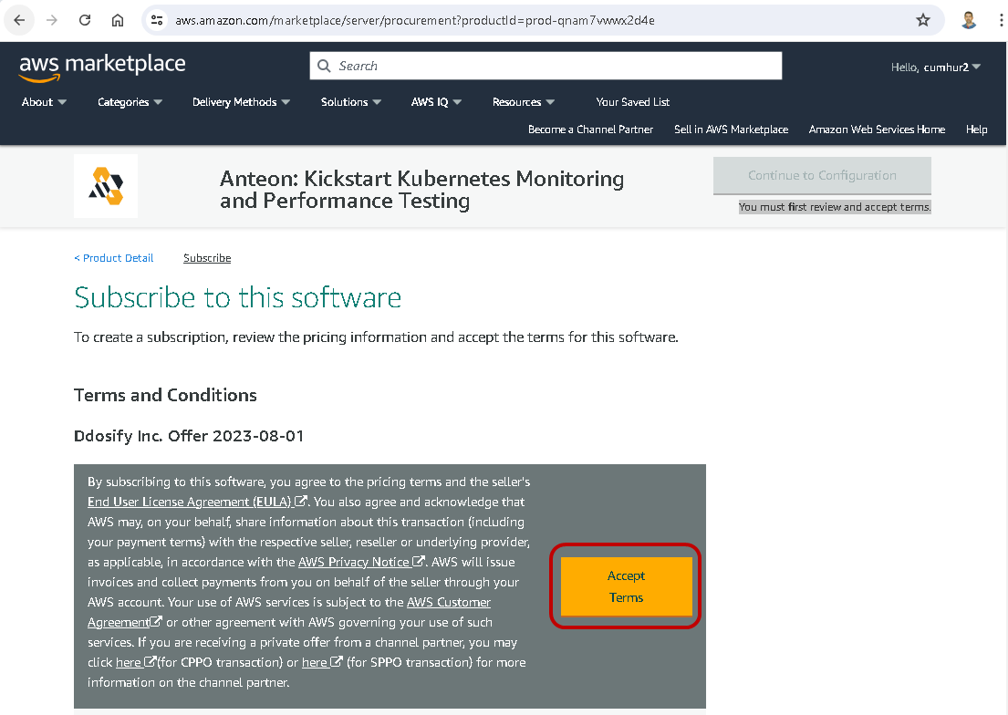Open the End User License Agreement link

(190, 502)
